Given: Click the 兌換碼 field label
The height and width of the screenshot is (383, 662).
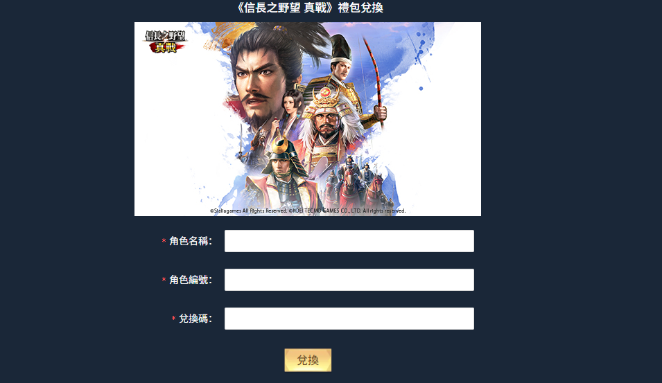Looking at the screenshot, I should 195,319.
